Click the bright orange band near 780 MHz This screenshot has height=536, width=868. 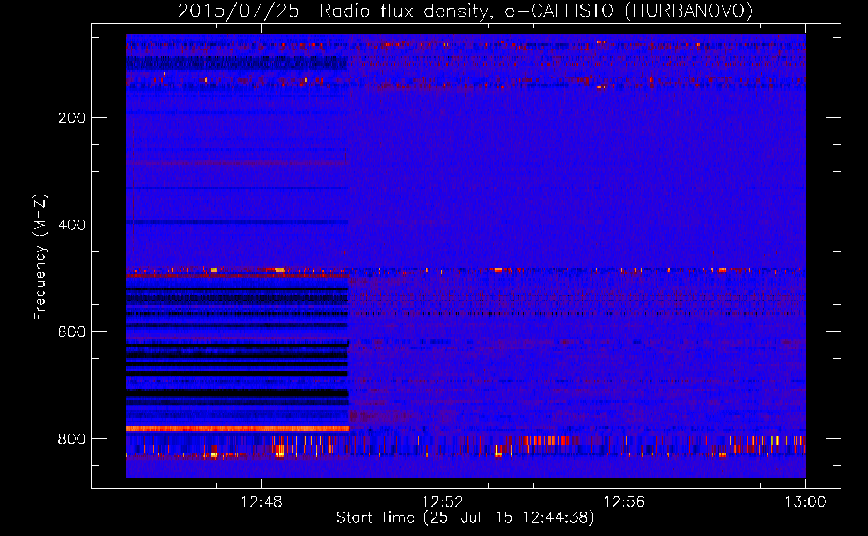click(238, 429)
